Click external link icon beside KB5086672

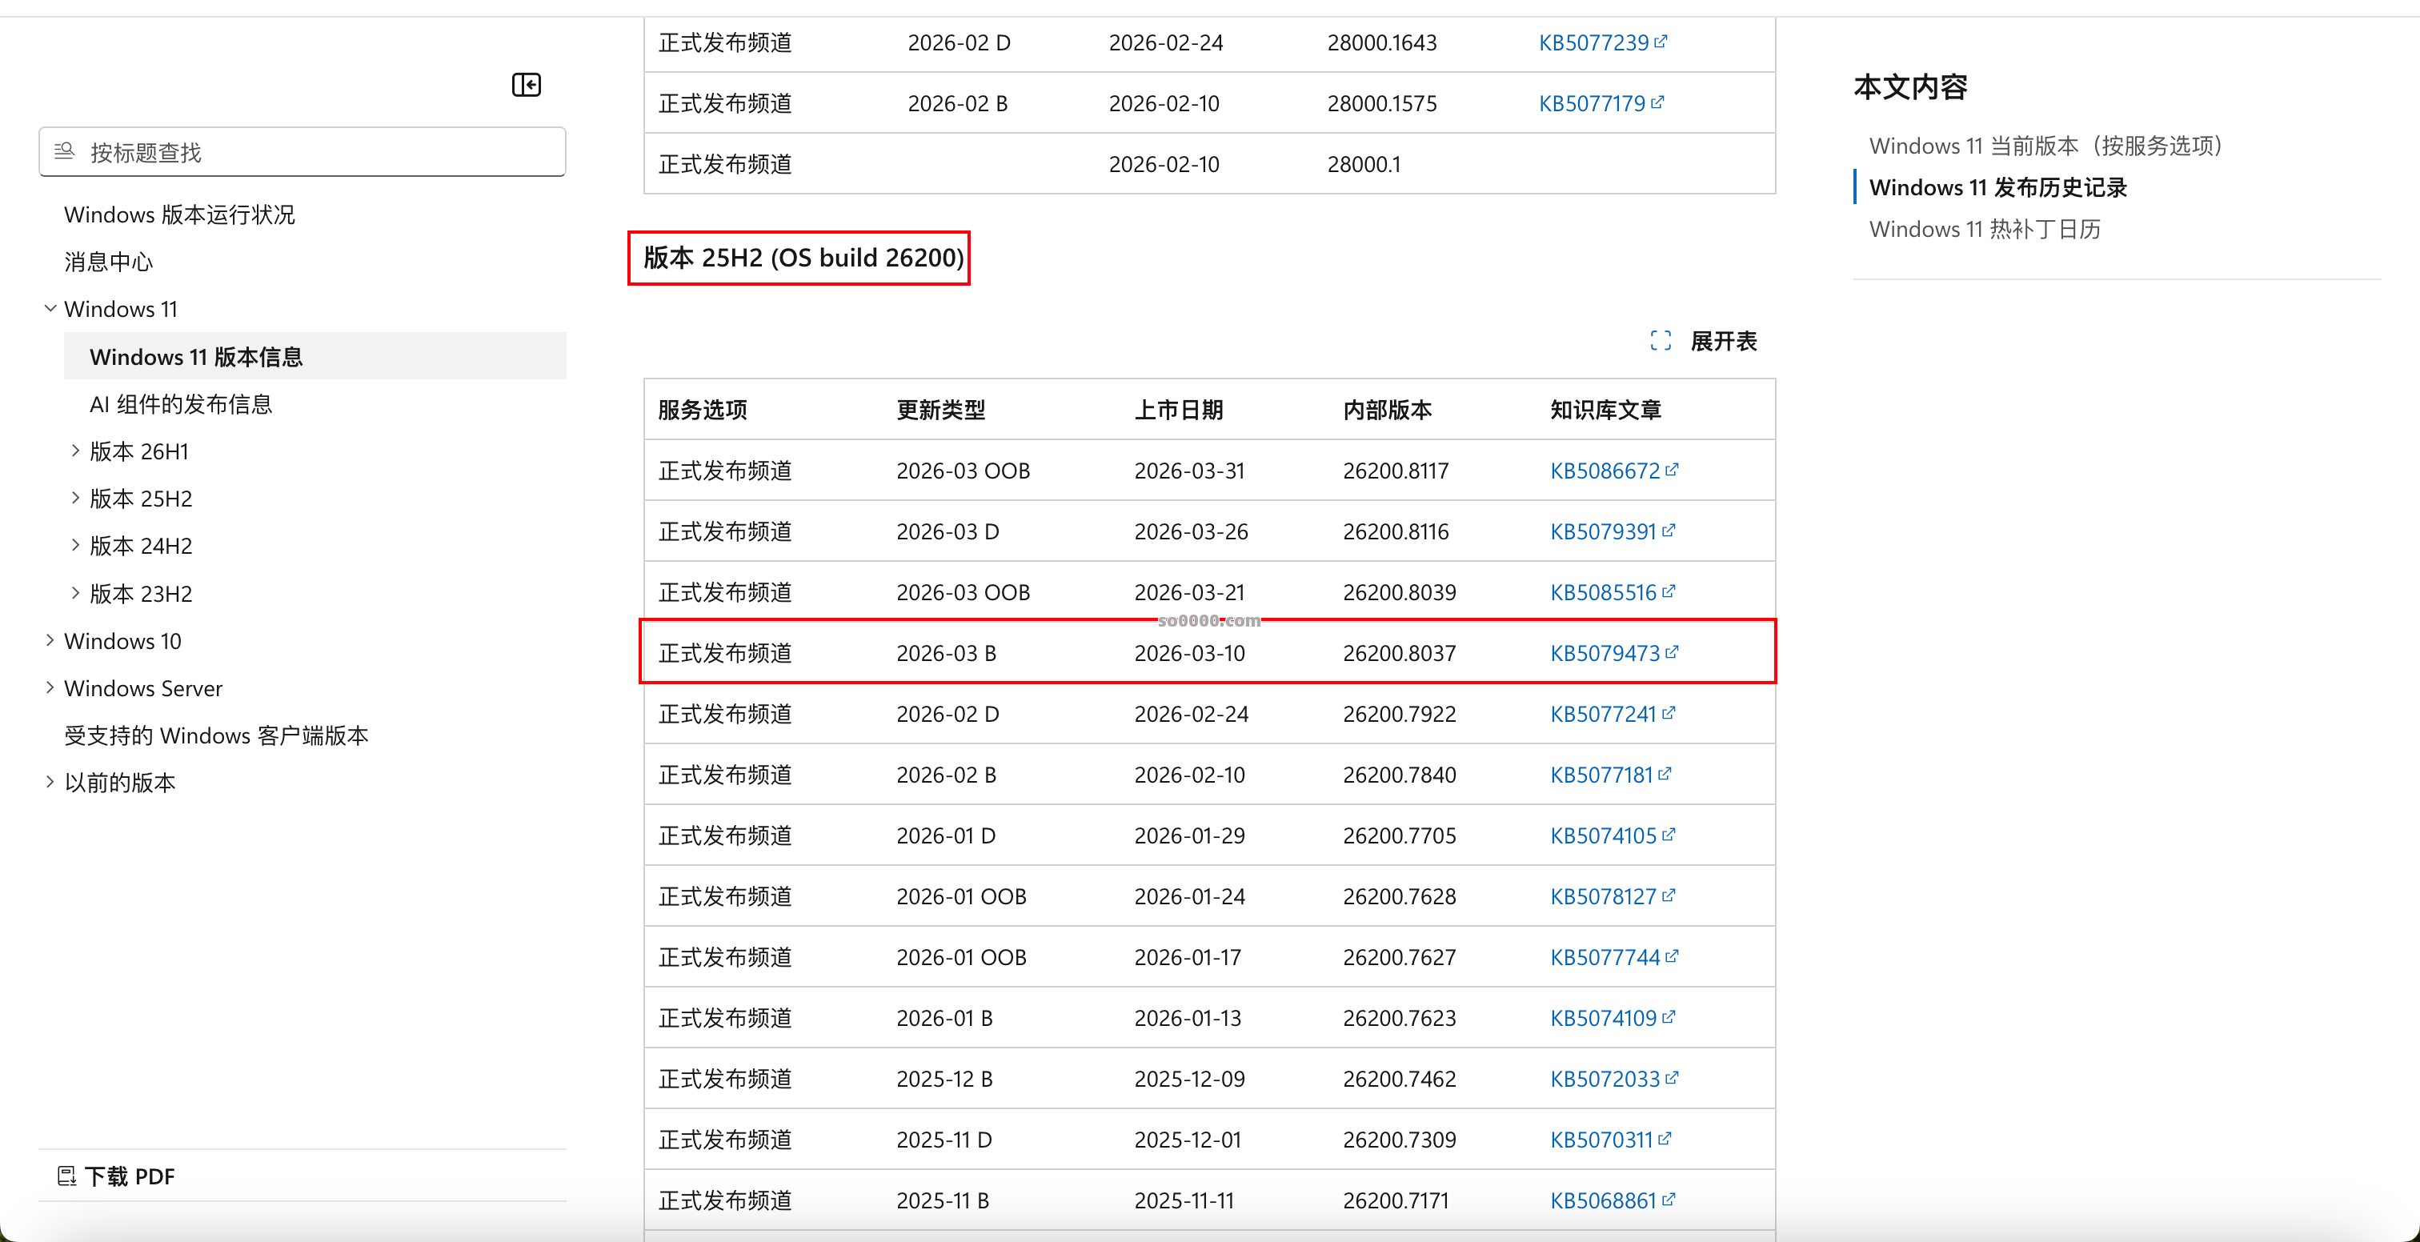click(1673, 470)
